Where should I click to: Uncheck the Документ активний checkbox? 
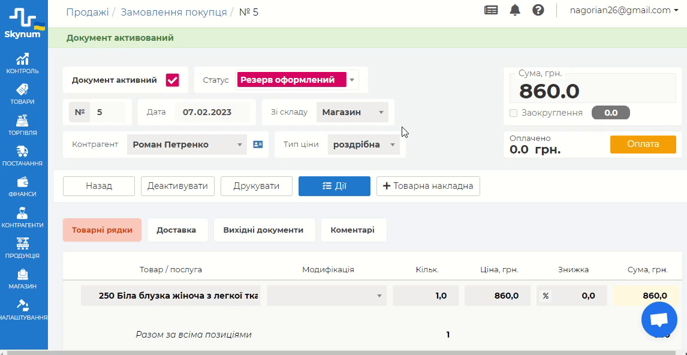173,80
